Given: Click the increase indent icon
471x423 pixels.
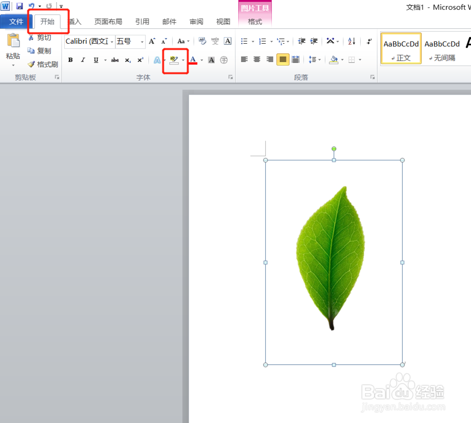Looking at the screenshot, I should (314, 41).
